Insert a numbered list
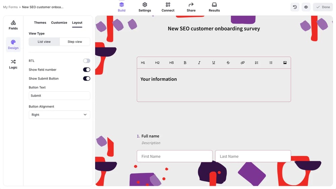The width and height of the screenshot is (336, 189). 257,63
